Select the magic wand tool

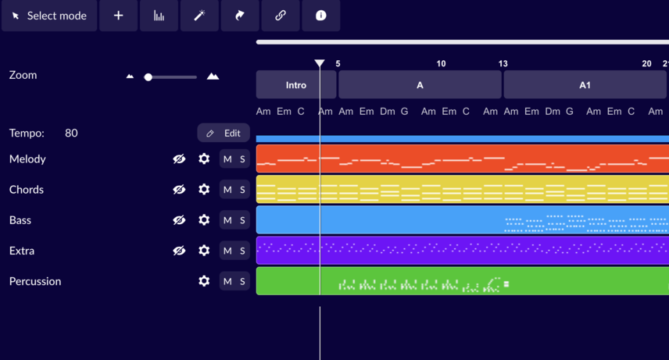click(199, 16)
